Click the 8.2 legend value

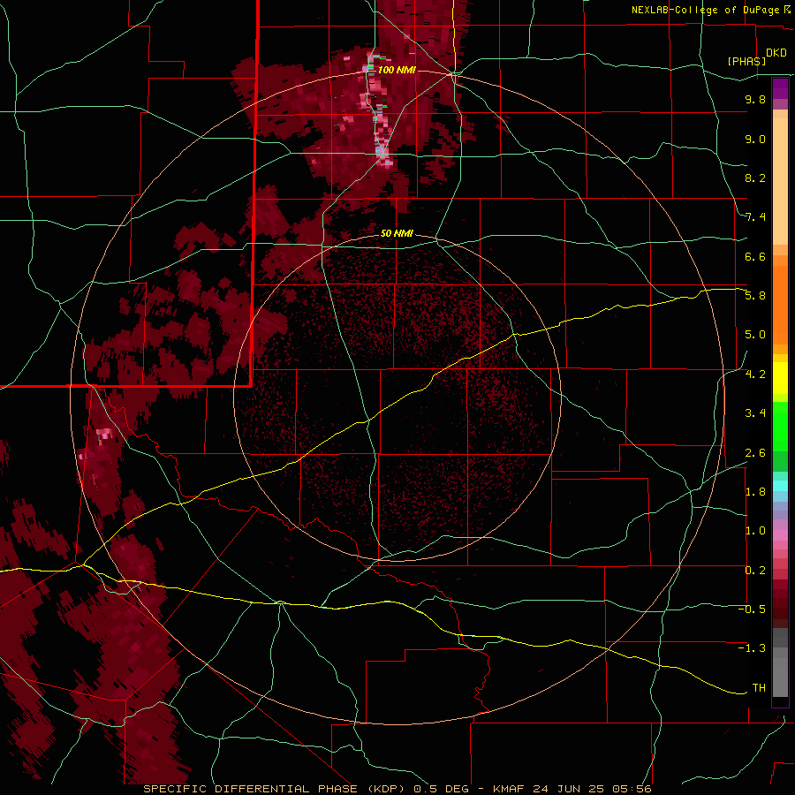[x=755, y=178]
